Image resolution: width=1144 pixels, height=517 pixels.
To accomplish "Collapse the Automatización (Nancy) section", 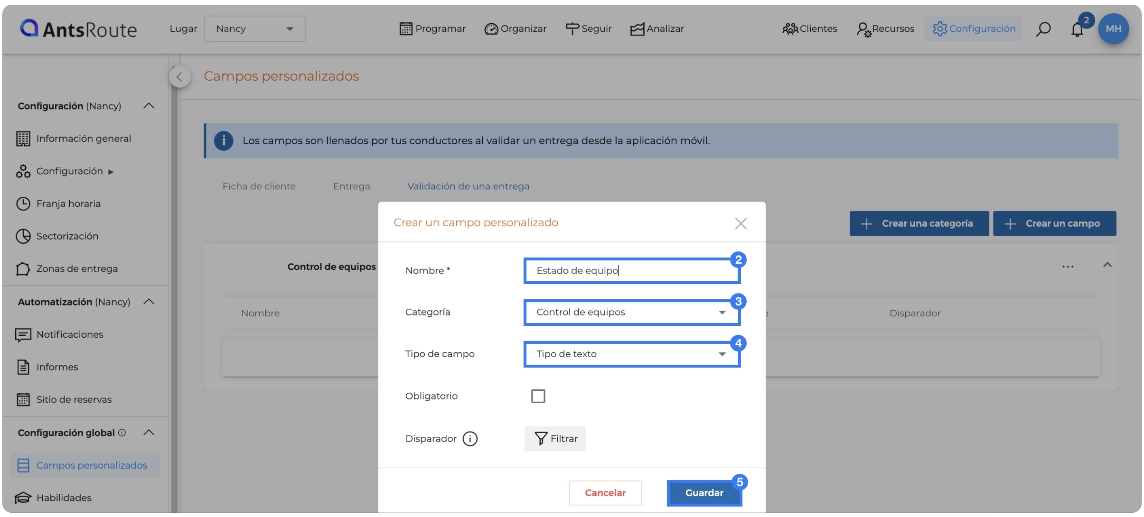I will pyautogui.click(x=149, y=302).
